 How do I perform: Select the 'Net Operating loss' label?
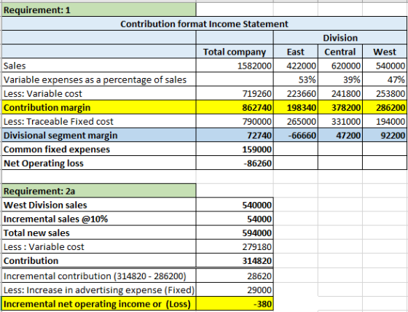coord(99,163)
